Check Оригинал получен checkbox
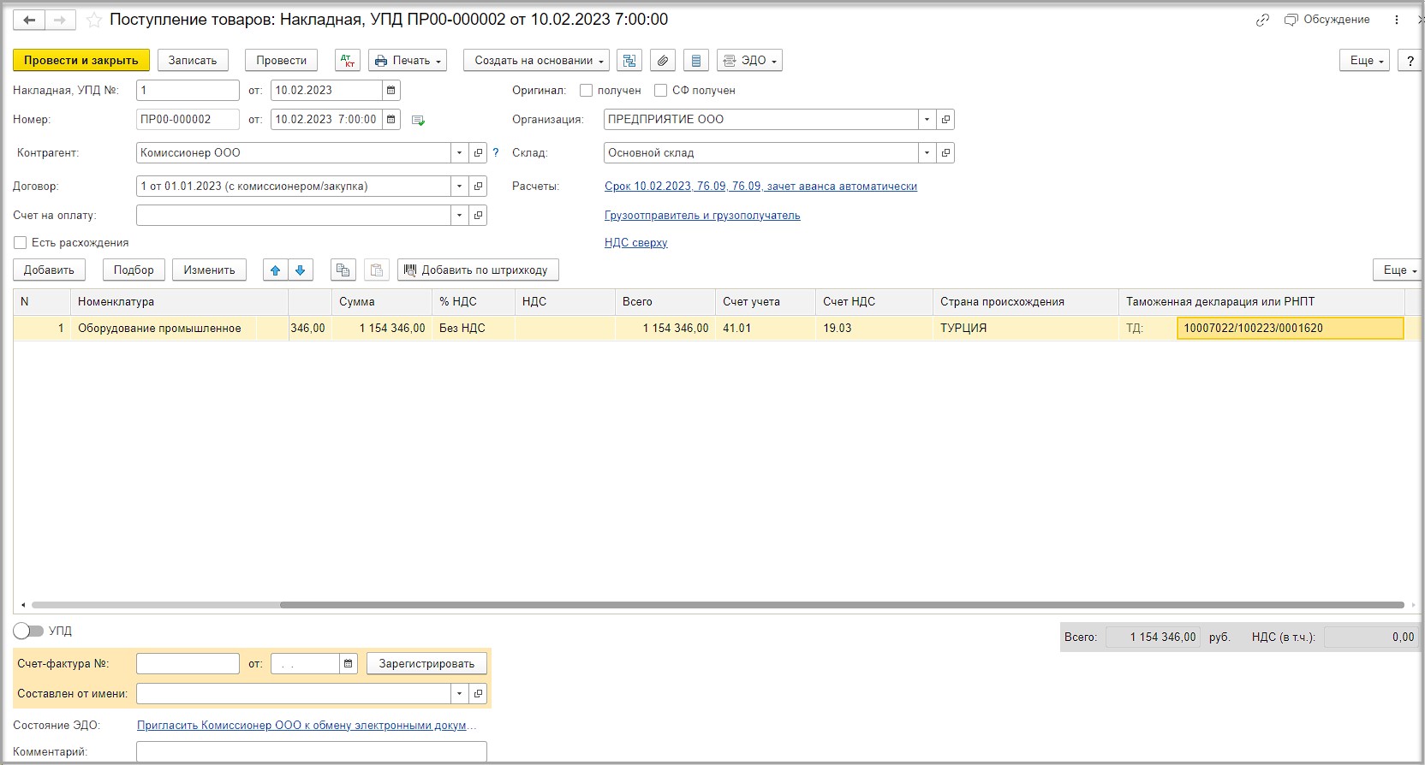1425x765 pixels. [x=587, y=90]
